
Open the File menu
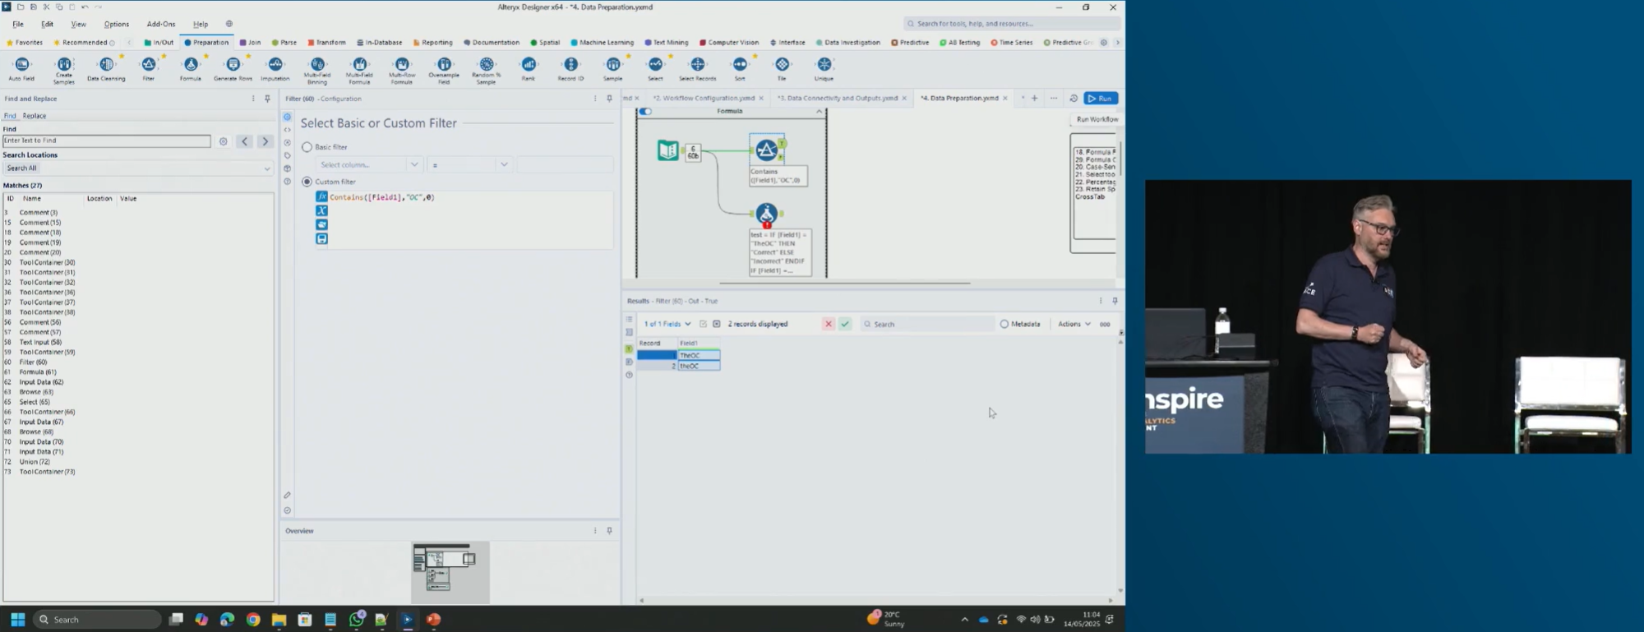tap(18, 25)
